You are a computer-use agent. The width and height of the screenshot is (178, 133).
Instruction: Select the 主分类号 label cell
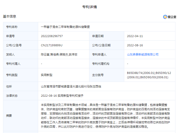[x=98, y=75]
